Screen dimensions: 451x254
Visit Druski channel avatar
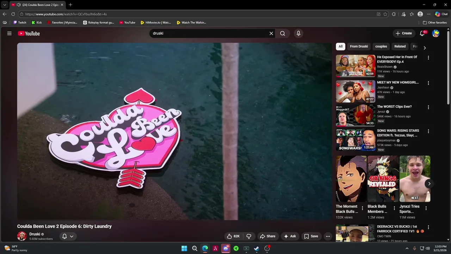click(x=22, y=236)
